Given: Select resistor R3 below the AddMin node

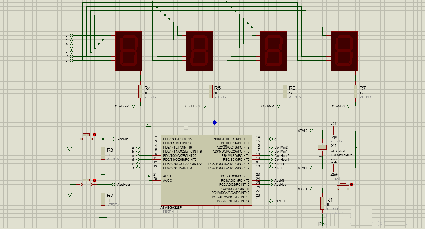Looking at the screenshot, I should coord(103,153).
